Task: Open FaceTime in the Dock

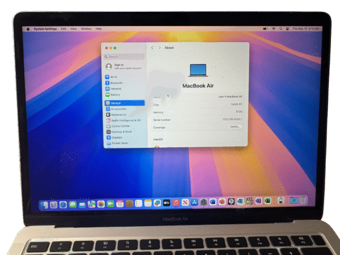Action: pos(110,204)
